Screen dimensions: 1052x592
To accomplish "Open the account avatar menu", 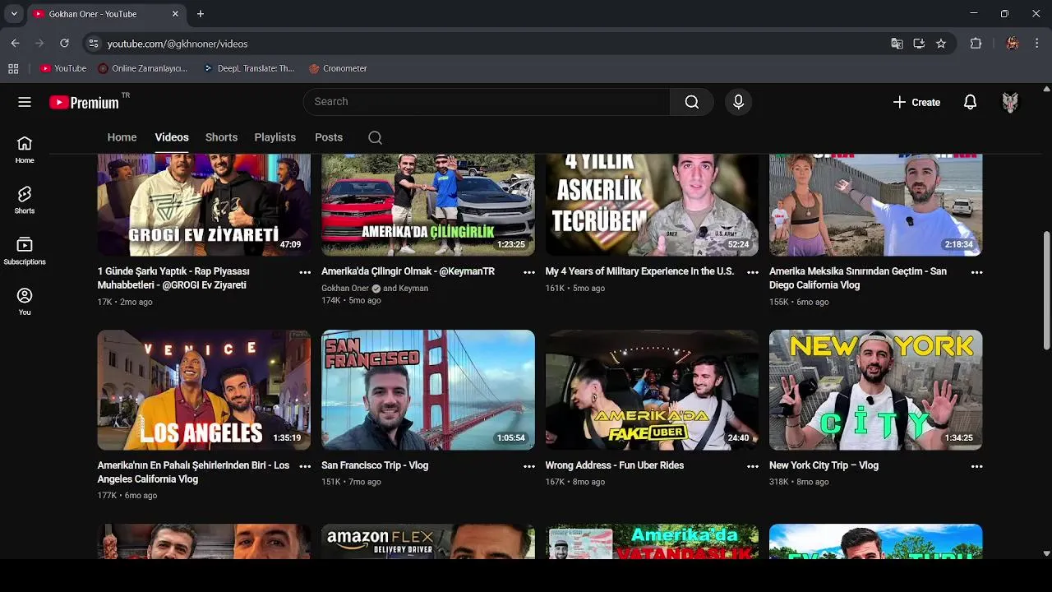I will [1010, 102].
